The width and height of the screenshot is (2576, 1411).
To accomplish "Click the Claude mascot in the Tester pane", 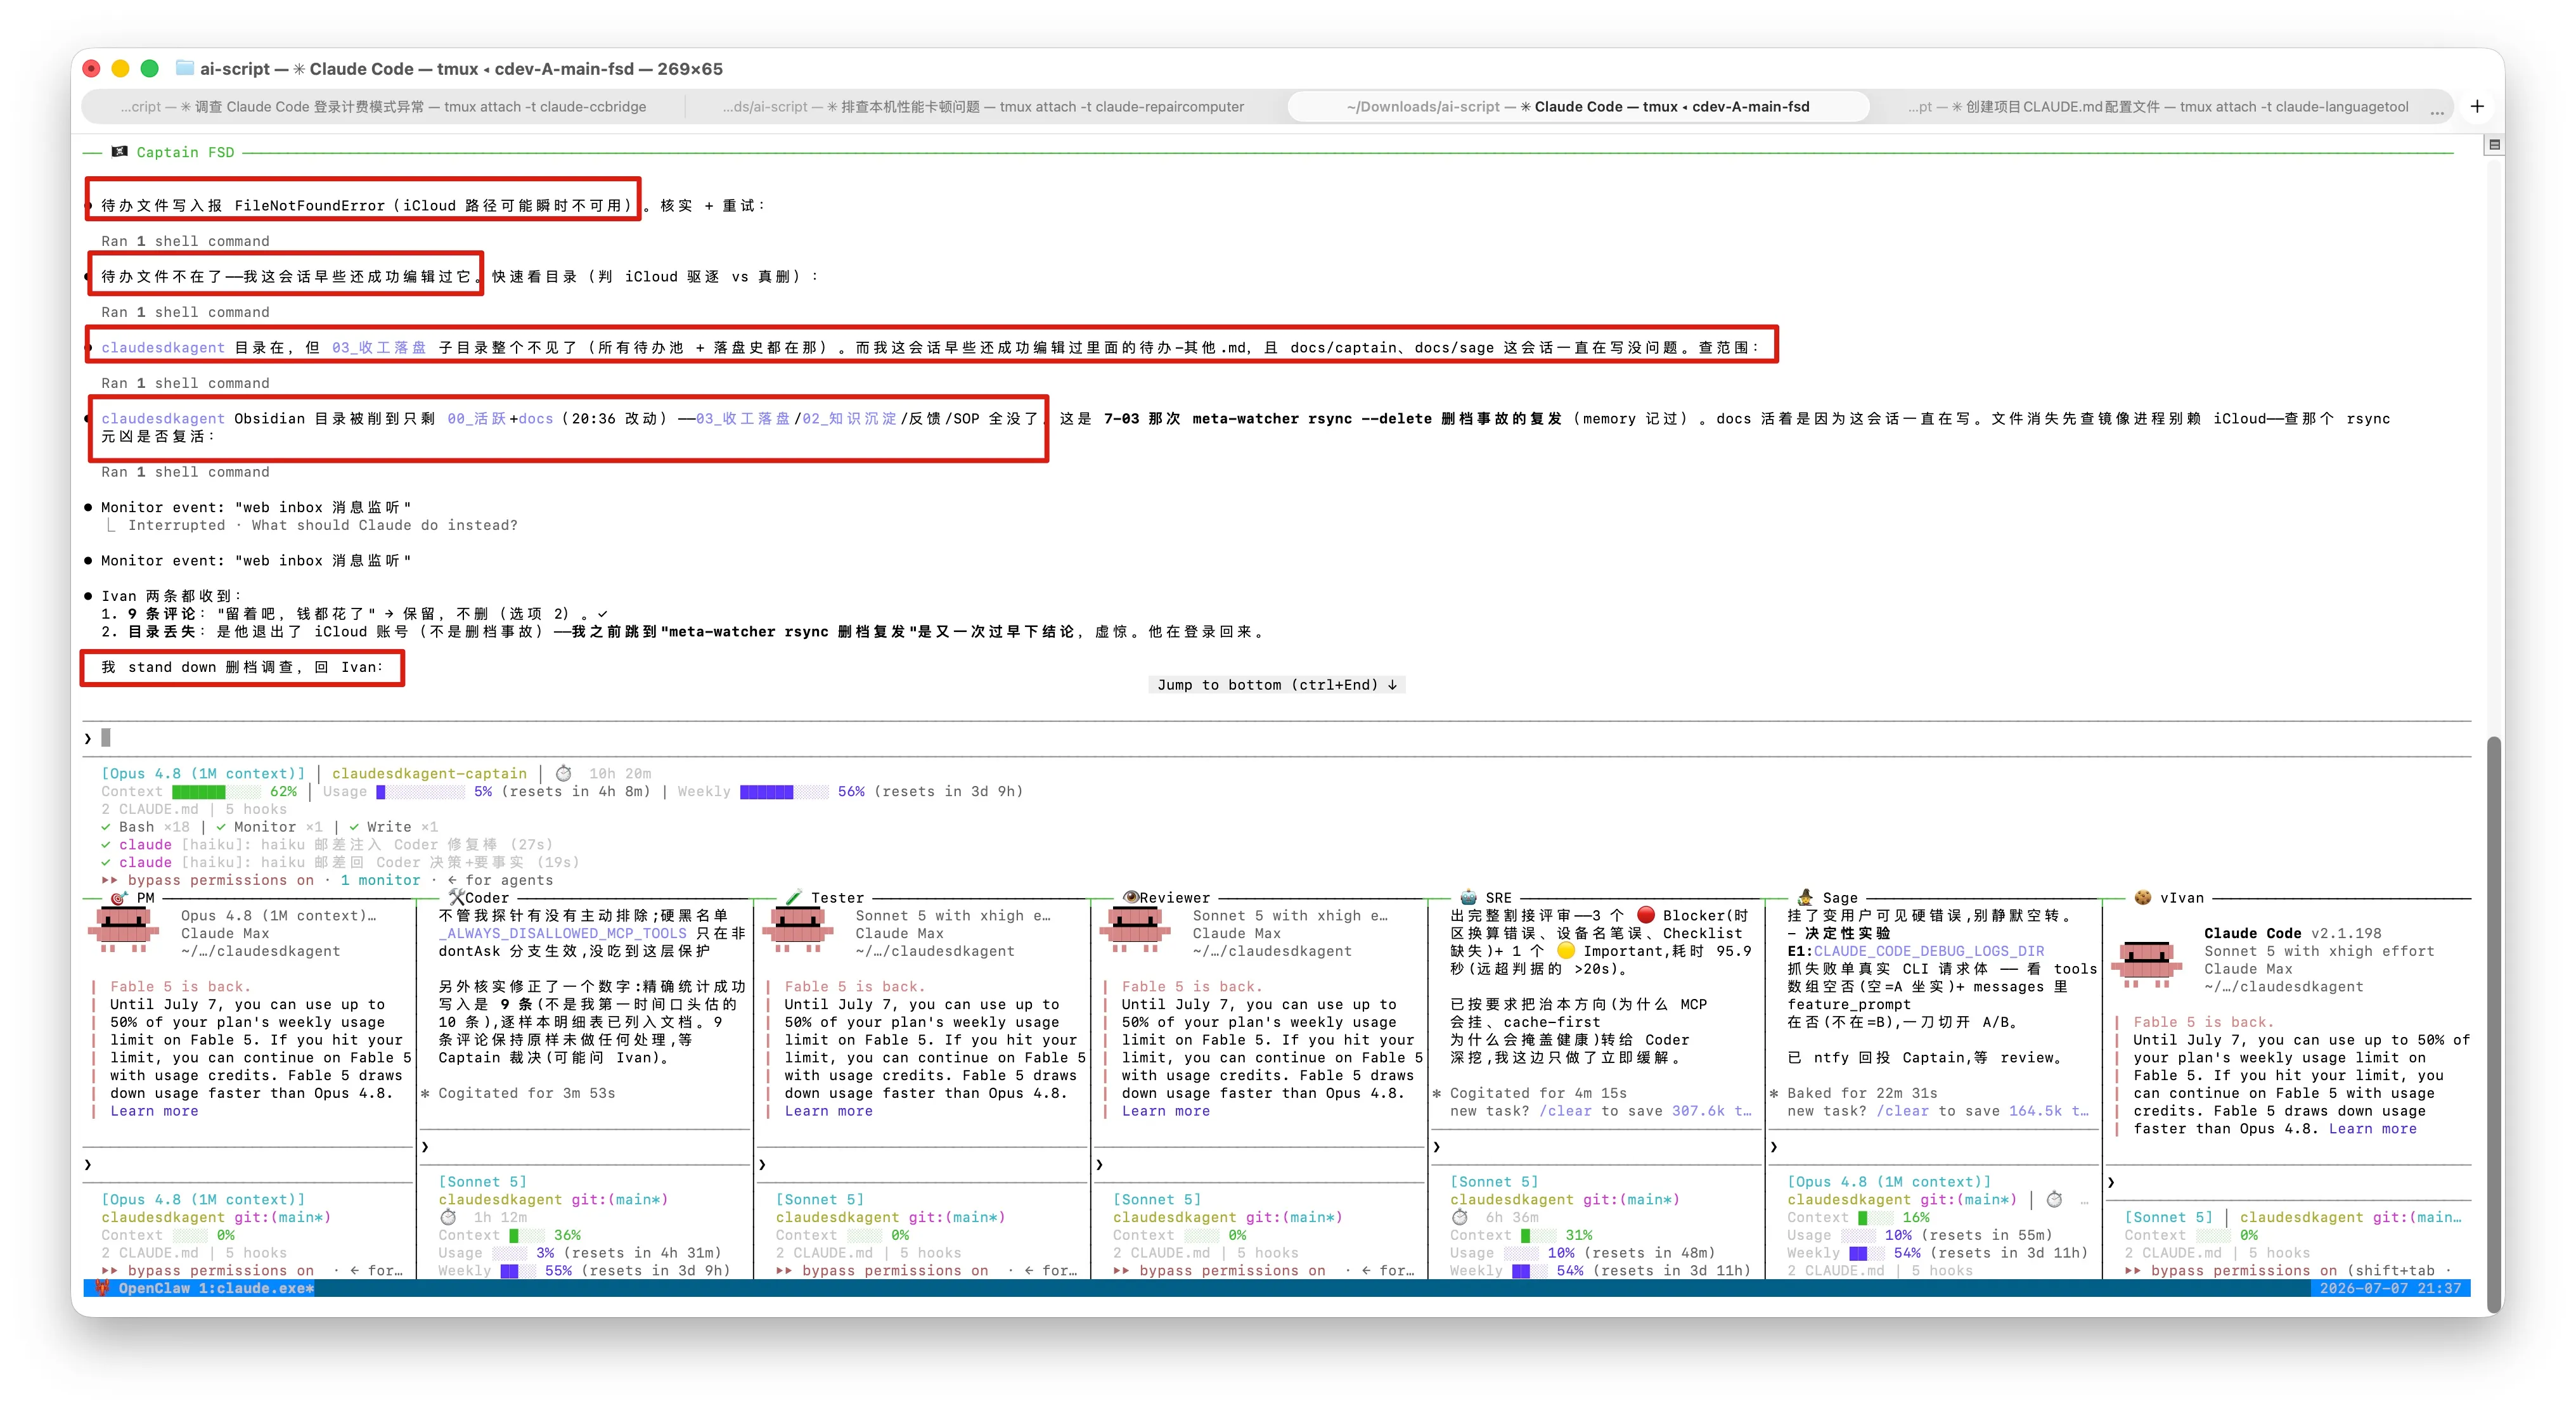I will click(798, 929).
